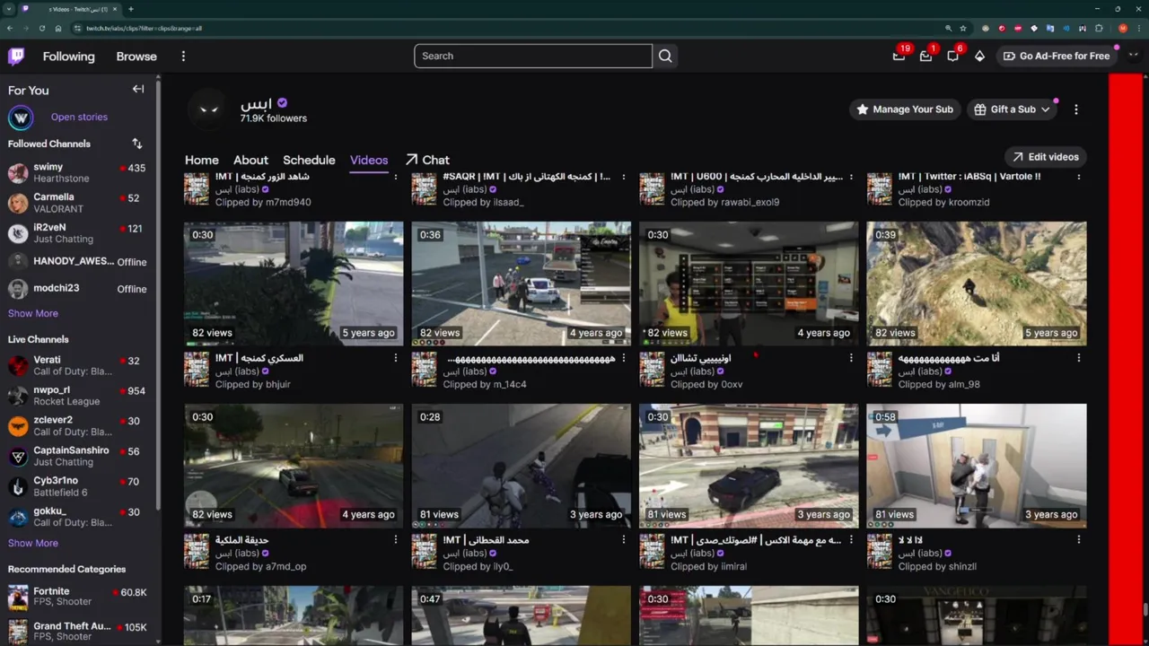Open options for clip لا لا لا
Image resolution: width=1149 pixels, height=646 pixels.
(x=1079, y=540)
